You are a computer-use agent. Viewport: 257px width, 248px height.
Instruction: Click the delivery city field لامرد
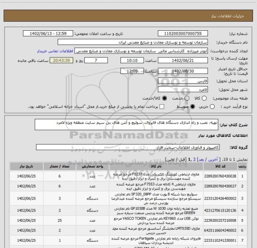pyautogui.click(x=183, y=89)
